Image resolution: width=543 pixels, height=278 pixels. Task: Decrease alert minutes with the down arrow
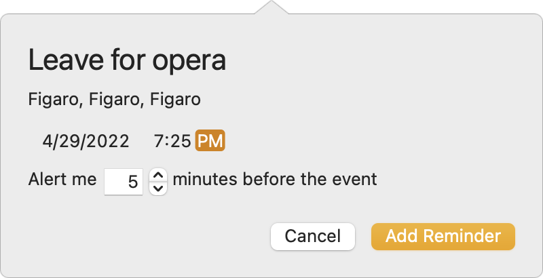[158, 188]
